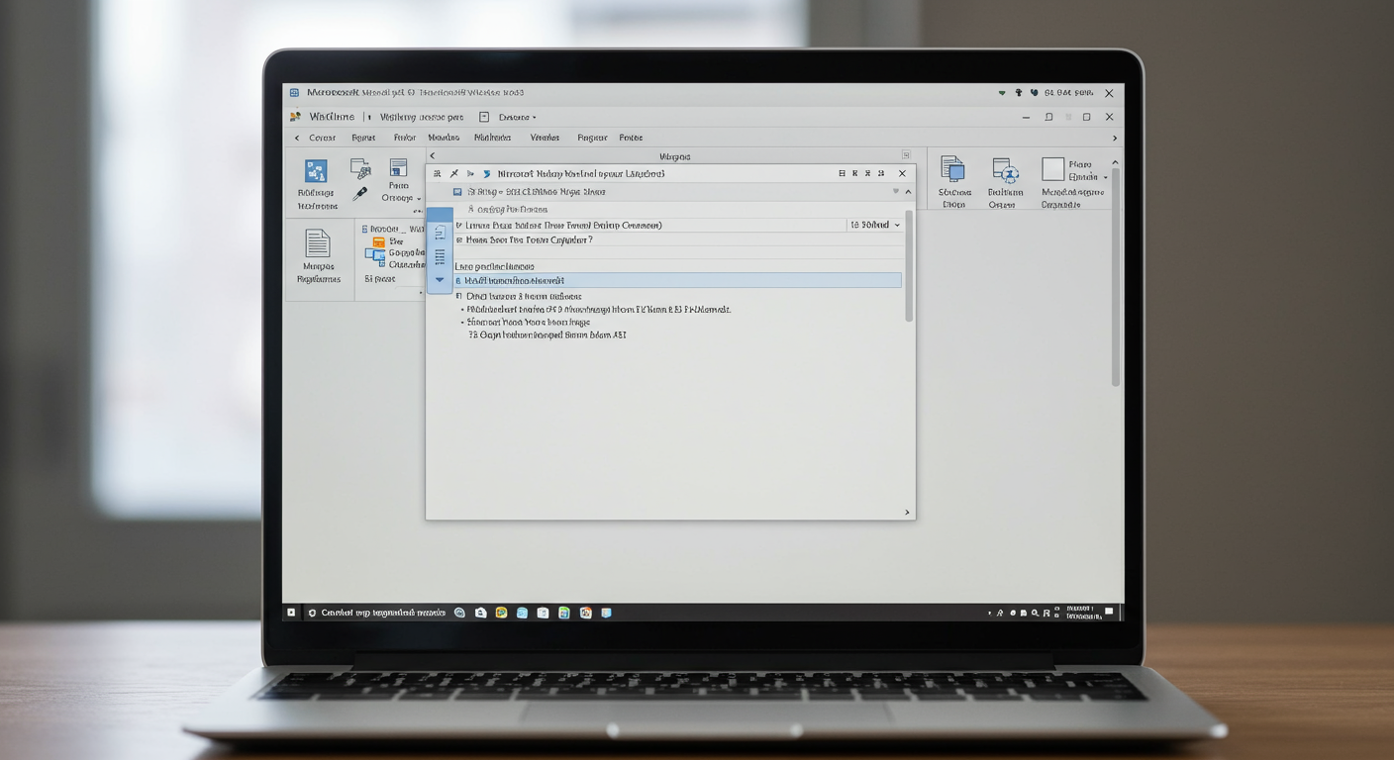Screen dimensions: 1394x760
Task: Click the document-with-lines icon in the left ribbon
Action: click(317, 243)
